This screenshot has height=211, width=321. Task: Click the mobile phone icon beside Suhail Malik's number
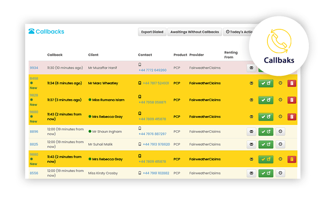point(140,144)
